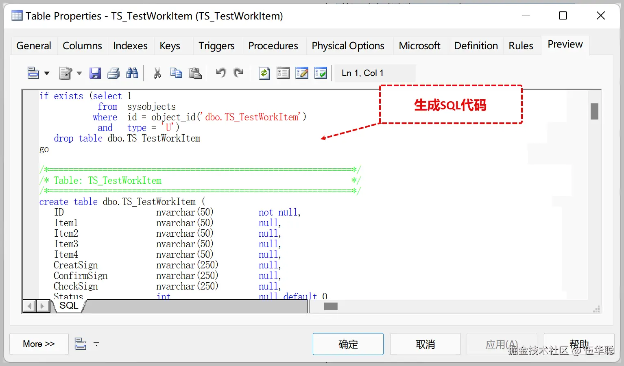
Task: Click the 取消 cancel button
Action: 425,344
